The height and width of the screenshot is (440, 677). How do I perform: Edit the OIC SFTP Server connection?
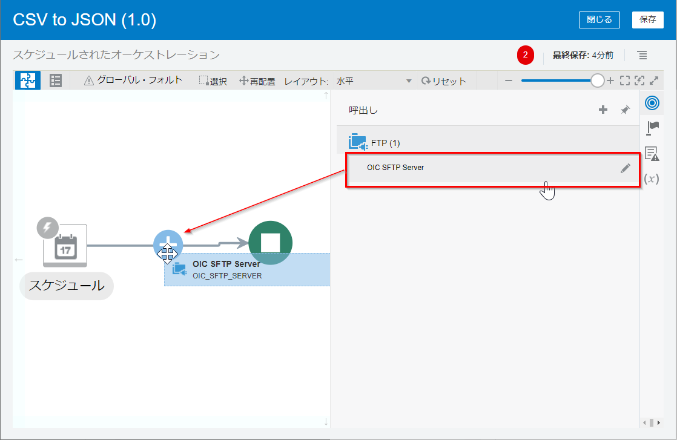[x=626, y=168]
